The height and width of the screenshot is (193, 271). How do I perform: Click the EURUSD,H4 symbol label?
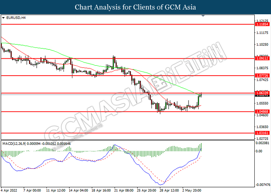(16, 18)
